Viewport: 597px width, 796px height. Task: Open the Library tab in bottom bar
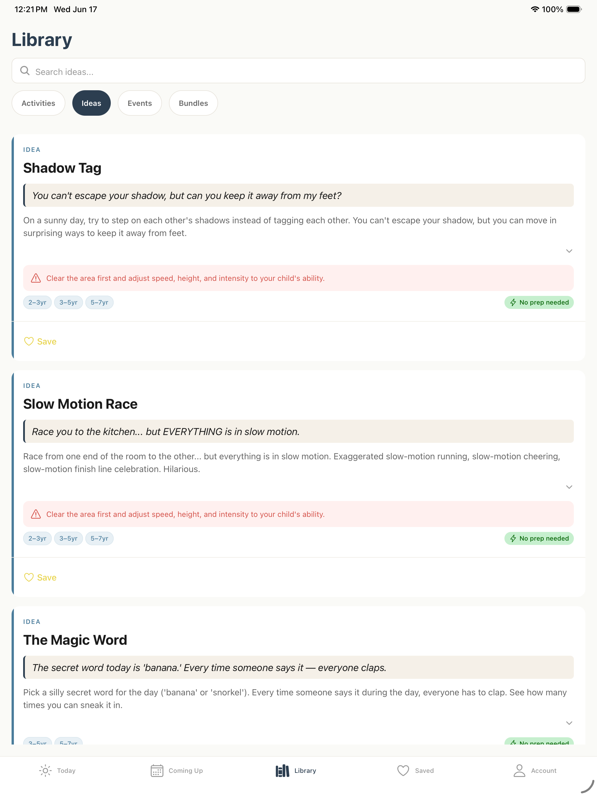pyautogui.click(x=296, y=771)
